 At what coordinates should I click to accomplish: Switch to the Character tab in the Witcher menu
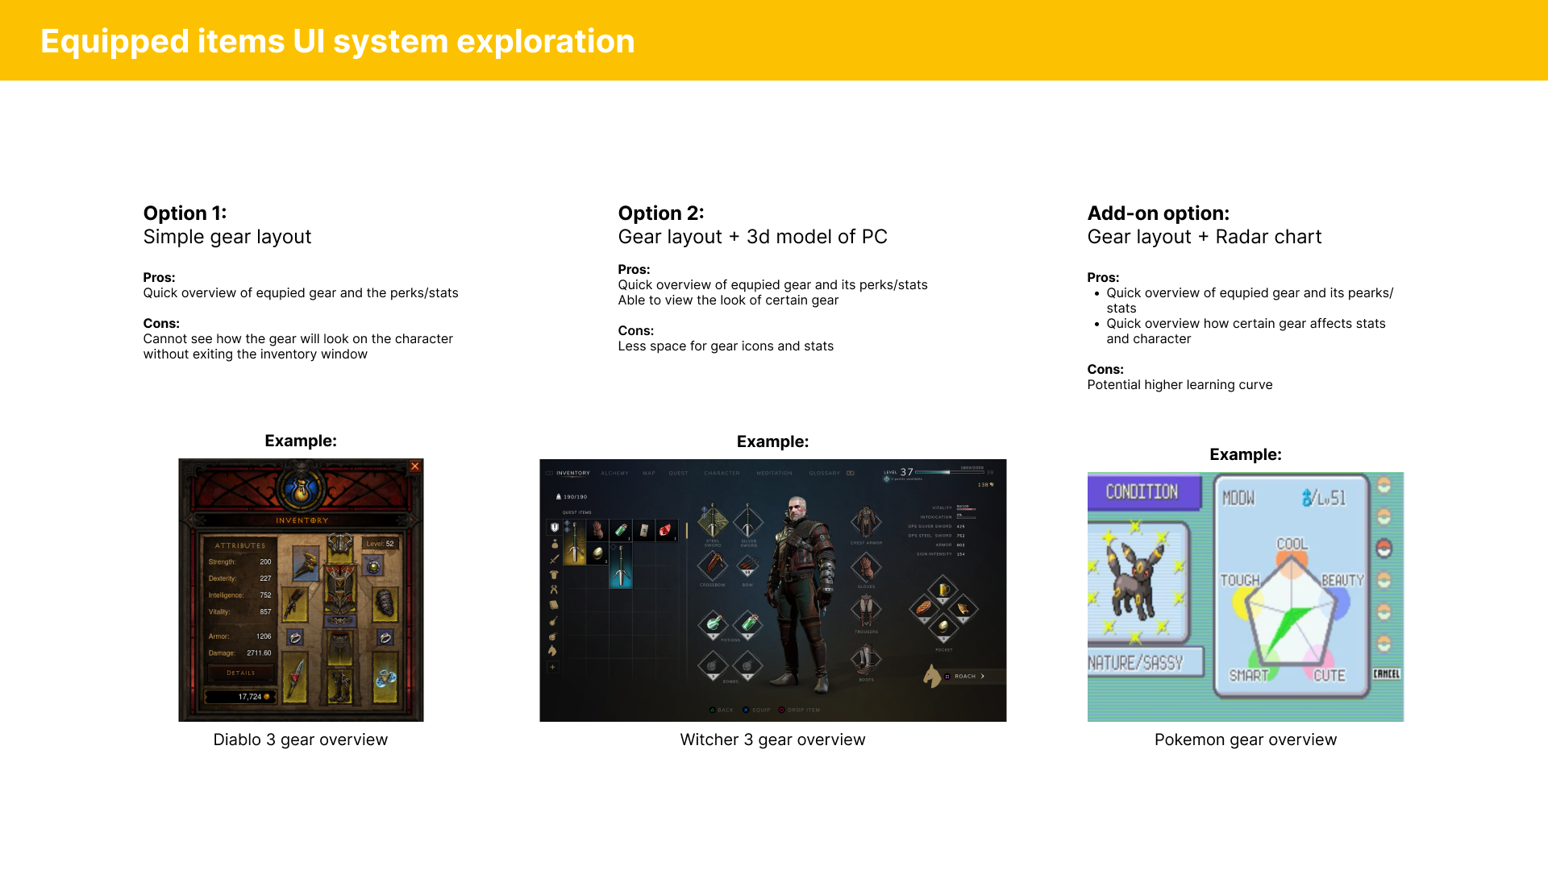click(x=722, y=474)
